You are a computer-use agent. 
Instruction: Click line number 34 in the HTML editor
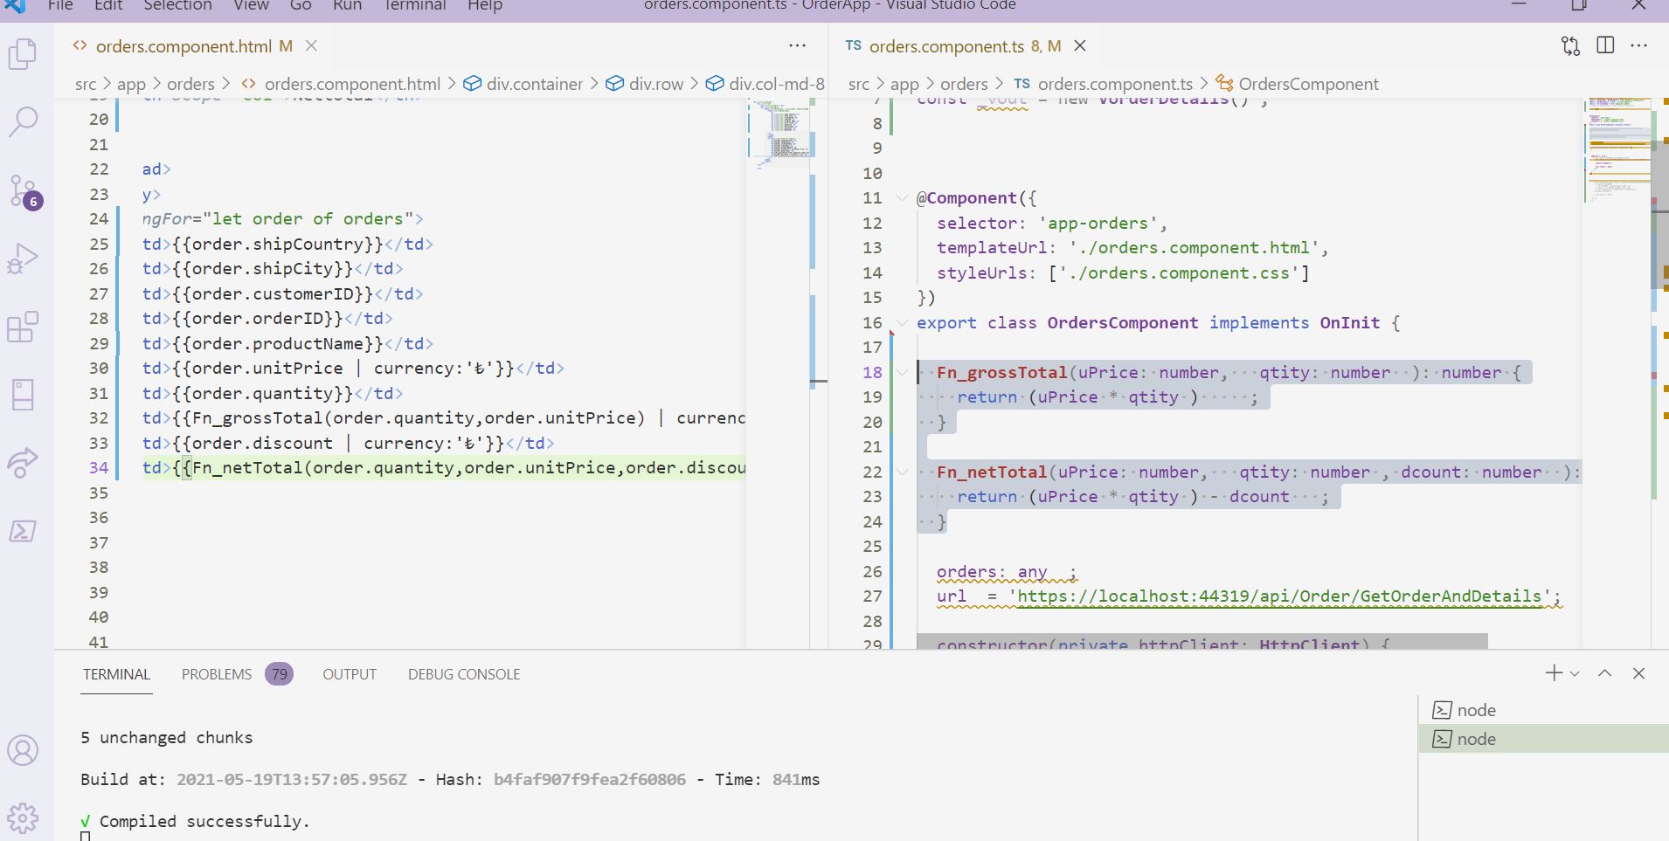click(99, 468)
